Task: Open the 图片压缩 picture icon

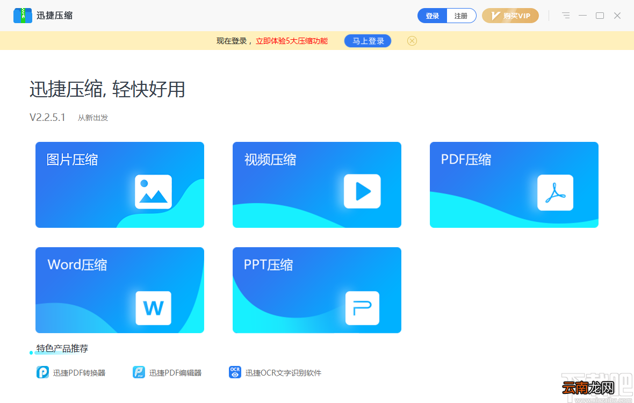Action: tap(153, 192)
